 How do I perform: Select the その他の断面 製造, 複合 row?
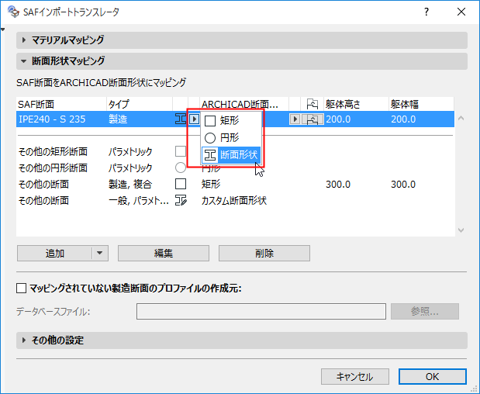click(x=235, y=185)
